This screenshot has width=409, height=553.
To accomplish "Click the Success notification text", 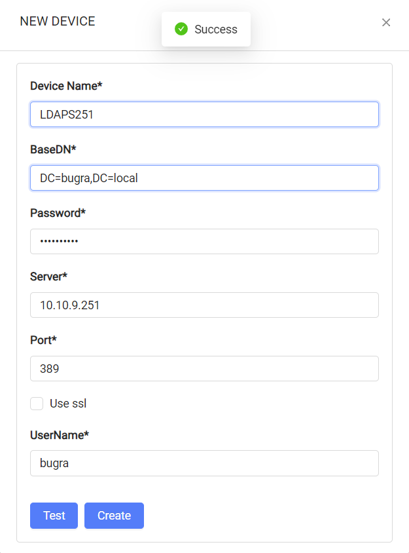I will [x=216, y=29].
